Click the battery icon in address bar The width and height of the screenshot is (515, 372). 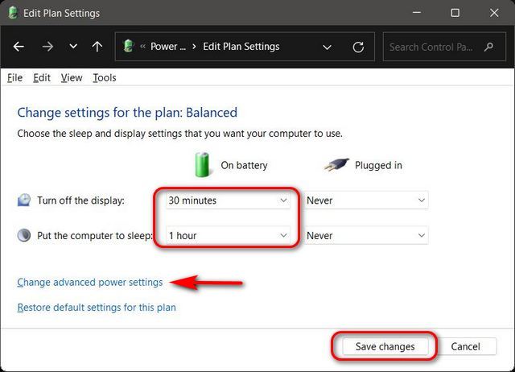(129, 47)
